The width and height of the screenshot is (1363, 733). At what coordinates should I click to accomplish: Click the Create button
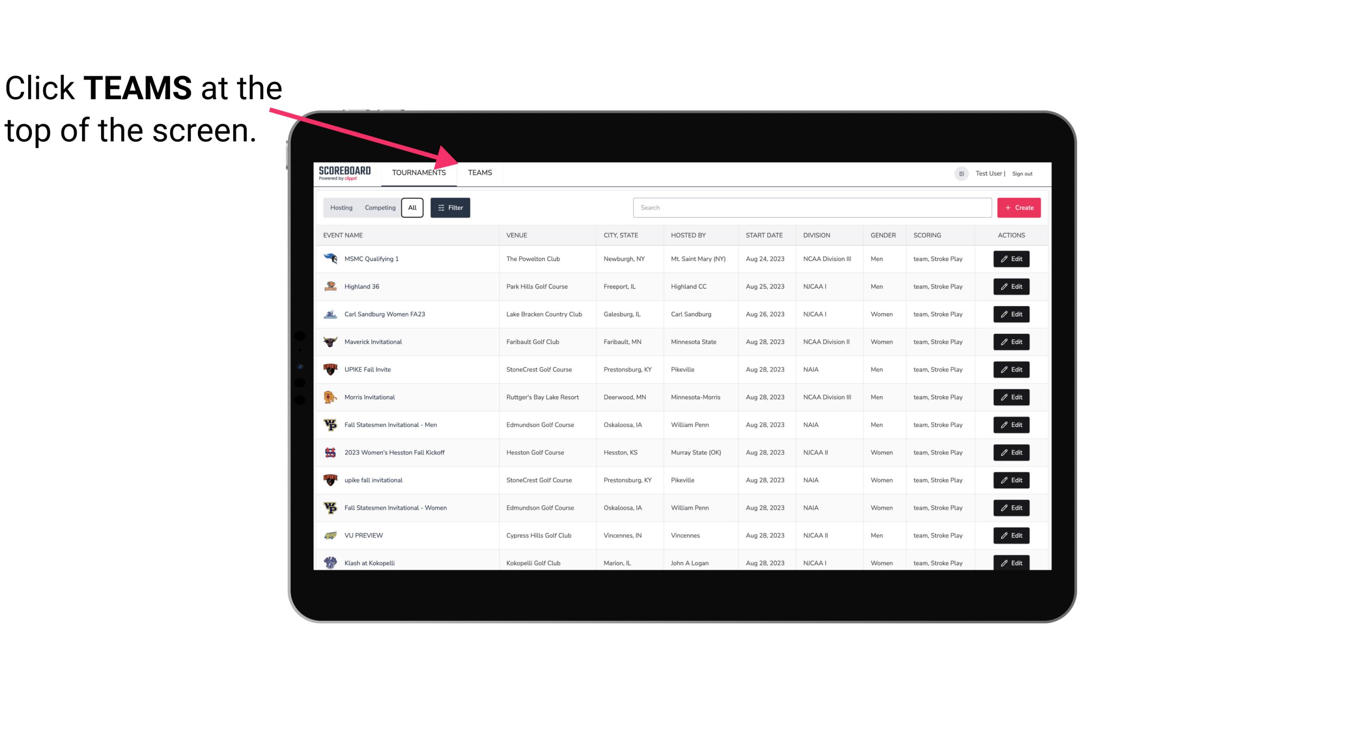[x=1019, y=207]
